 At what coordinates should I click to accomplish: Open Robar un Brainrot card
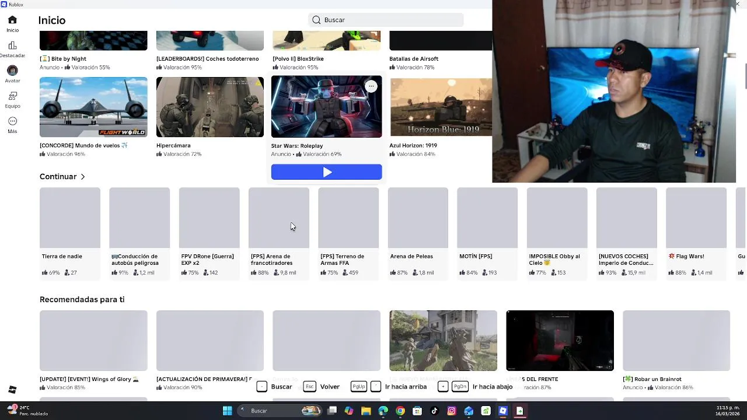[676, 350]
